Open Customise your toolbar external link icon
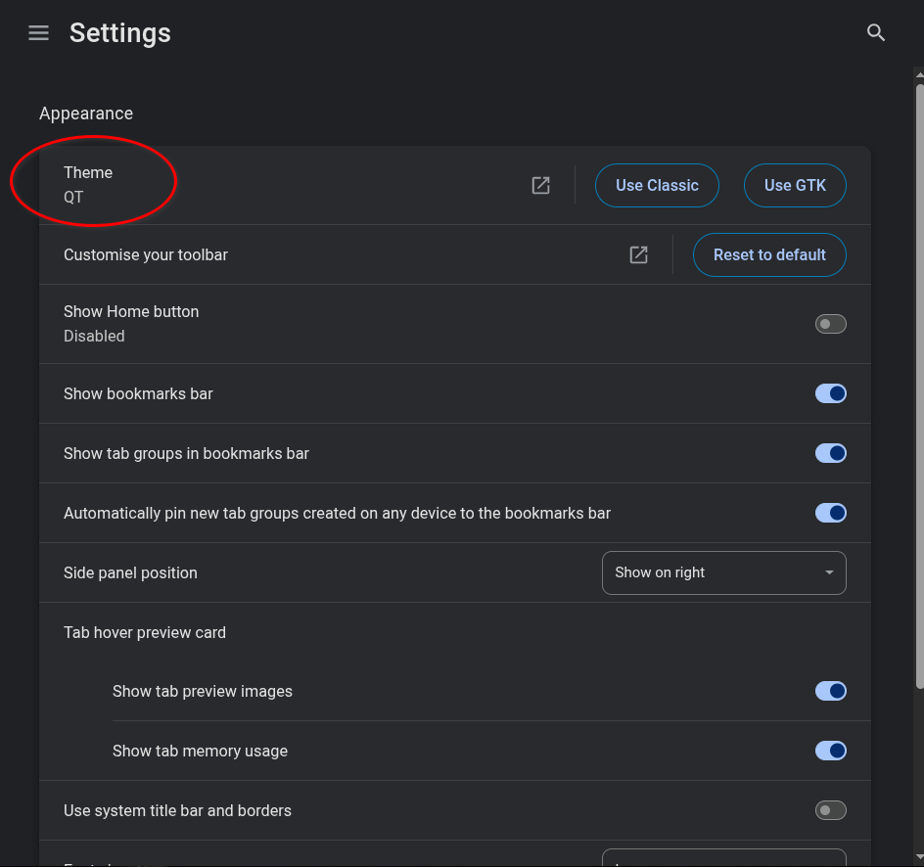924x867 pixels. point(638,254)
